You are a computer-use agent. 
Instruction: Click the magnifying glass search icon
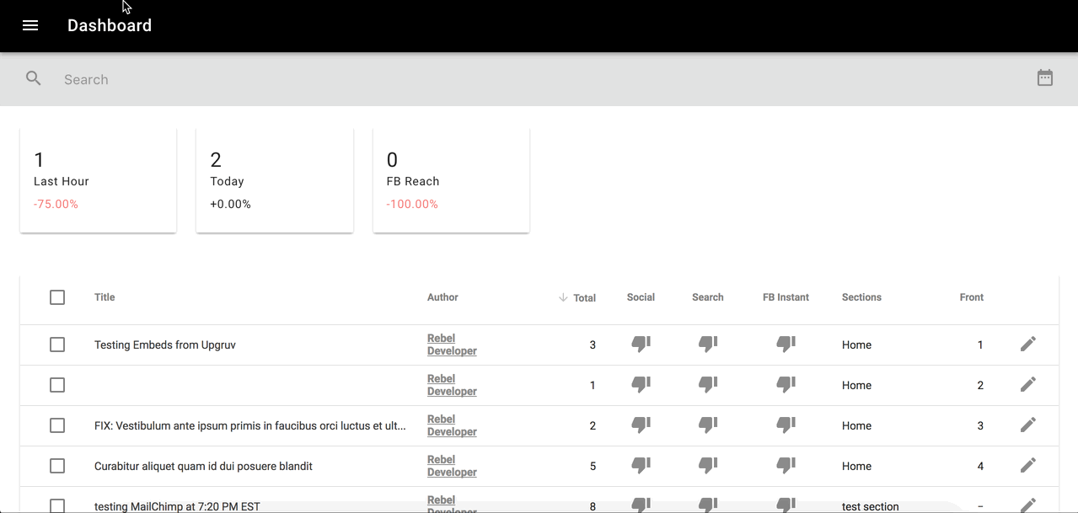[x=34, y=79]
